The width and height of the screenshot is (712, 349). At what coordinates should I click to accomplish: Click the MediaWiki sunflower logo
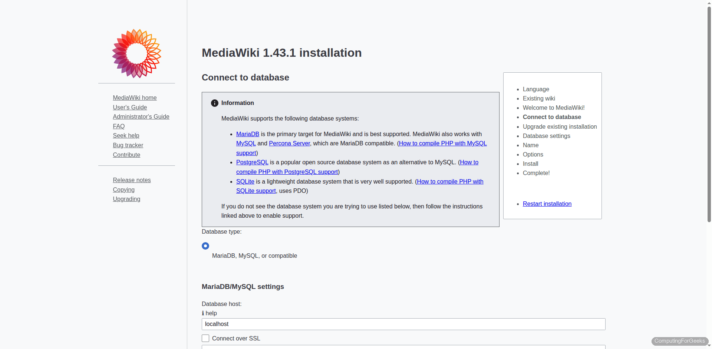136,53
